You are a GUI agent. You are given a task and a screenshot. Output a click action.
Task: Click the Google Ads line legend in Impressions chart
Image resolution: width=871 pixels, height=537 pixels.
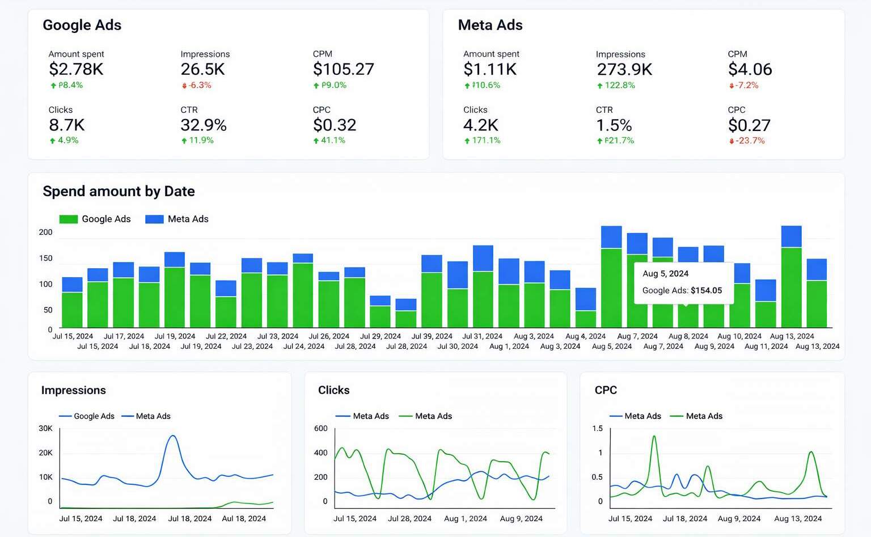coord(66,416)
